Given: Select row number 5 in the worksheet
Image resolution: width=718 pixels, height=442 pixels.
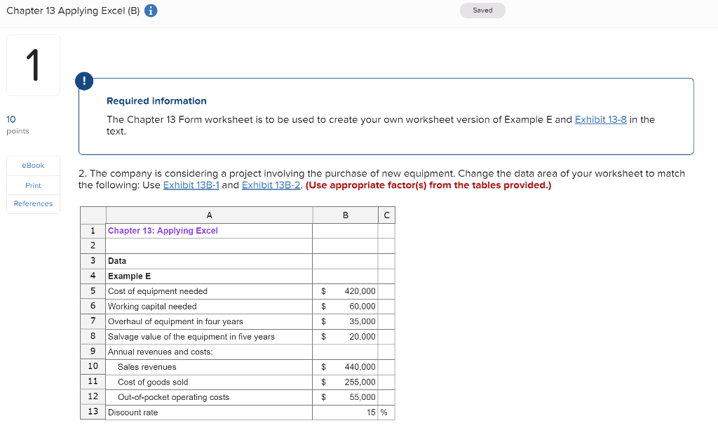Looking at the screenshot, I should tap(93, 290).
